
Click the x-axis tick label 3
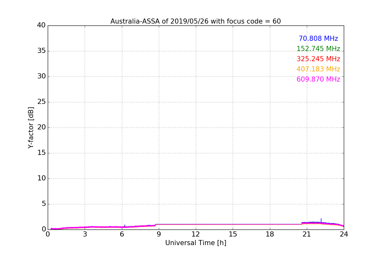click(x=85, y=234)
